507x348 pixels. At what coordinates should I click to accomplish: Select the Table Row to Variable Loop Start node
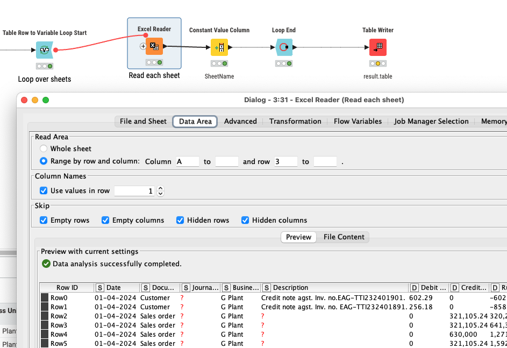[44, 50]
